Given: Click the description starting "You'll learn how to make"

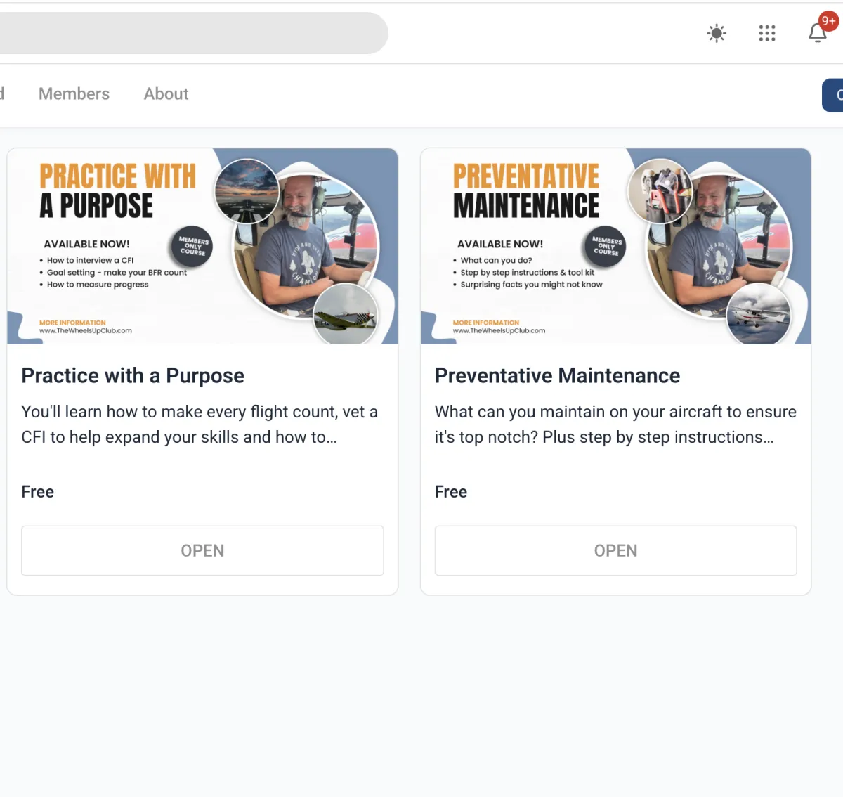Looking at the screenshot, I should point(200,425).
